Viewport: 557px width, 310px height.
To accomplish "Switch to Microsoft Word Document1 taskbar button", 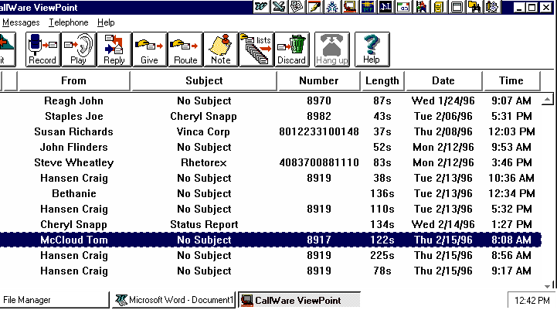I will (x=174, y=300).
